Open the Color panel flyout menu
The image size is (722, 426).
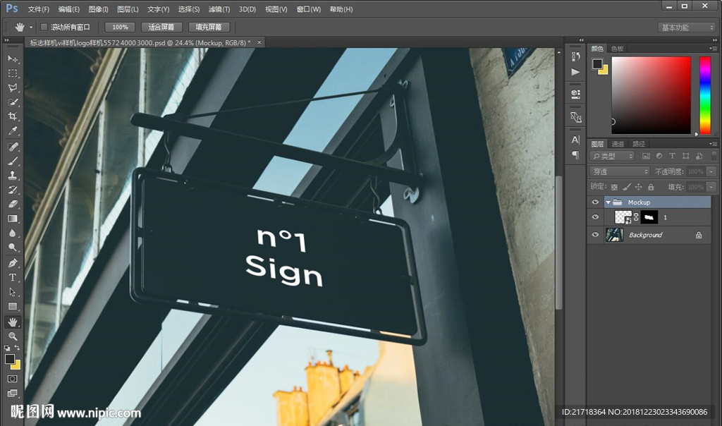(714, 49)
